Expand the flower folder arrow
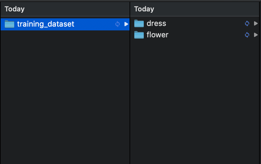Viewport: 261px width, 164px height. (256, 35)
